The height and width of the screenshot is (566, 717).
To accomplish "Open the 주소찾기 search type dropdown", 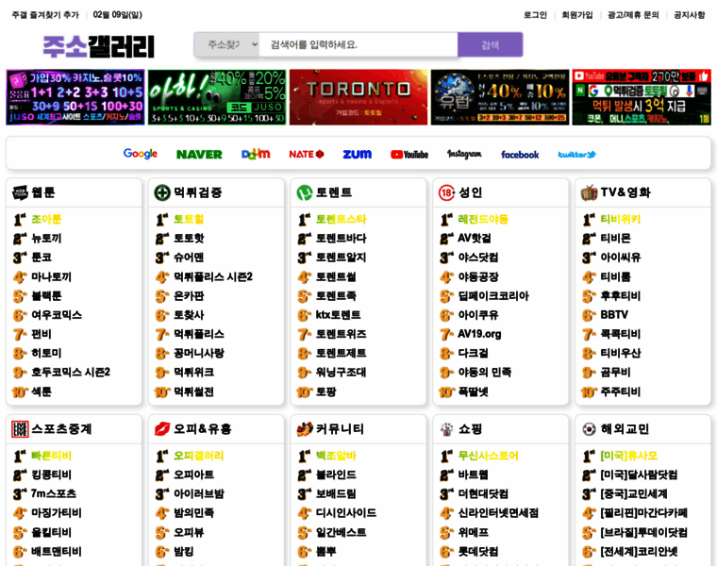I will tap(226, 44).
